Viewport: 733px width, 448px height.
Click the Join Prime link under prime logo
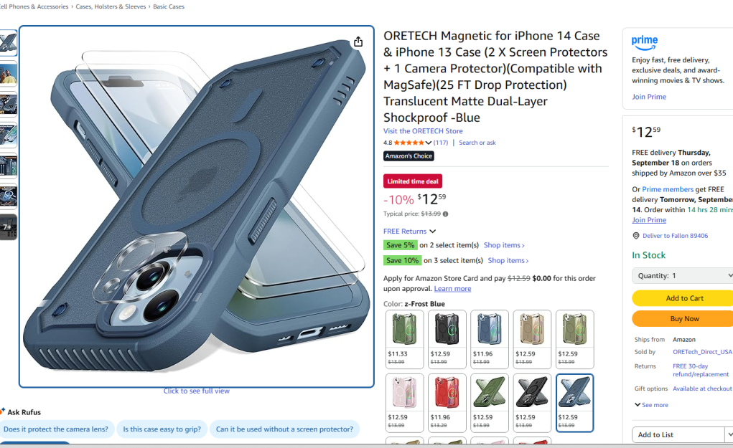coord(649,97)
